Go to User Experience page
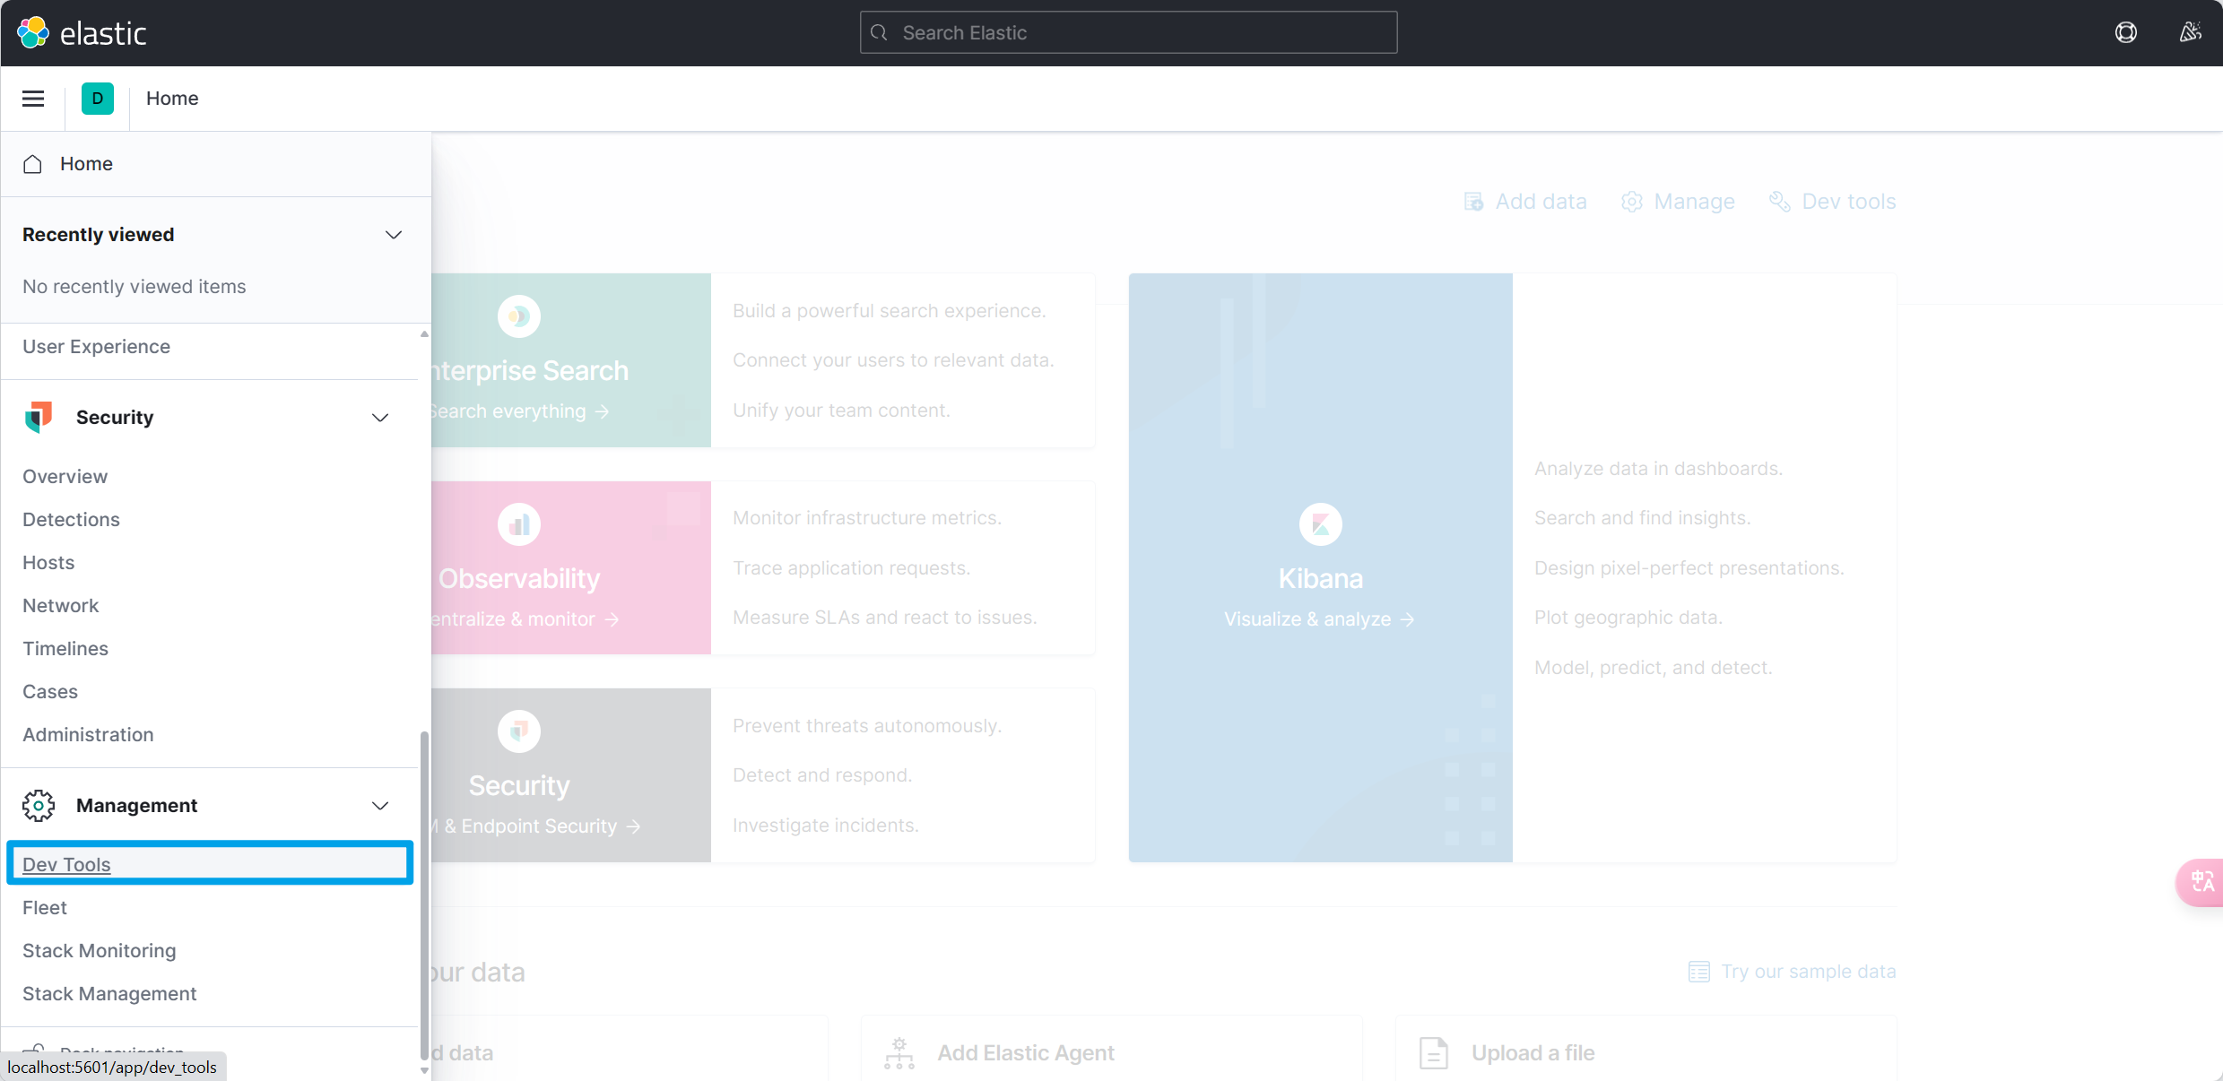This screenshot has width=2223, height=1081. (x=96, y=346)
